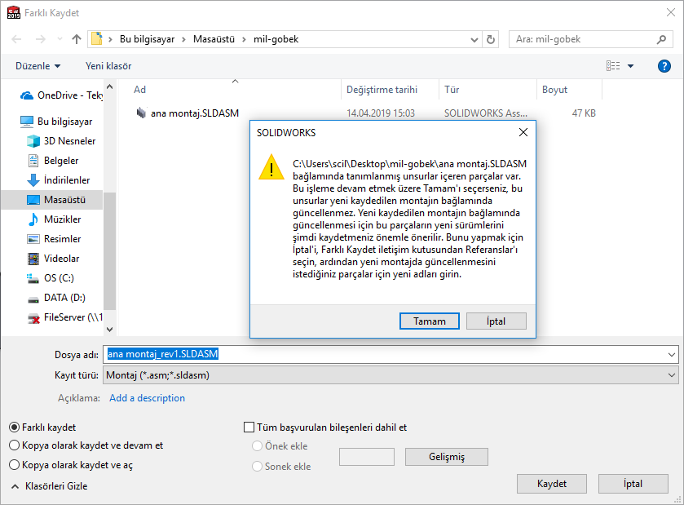Click the refresh icon in address bar

(491, 39)
